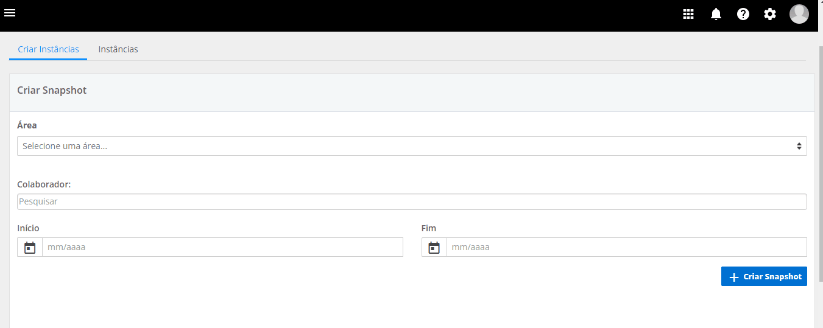
Task: Open help using the question mark icon
Action: pos(743,14)
